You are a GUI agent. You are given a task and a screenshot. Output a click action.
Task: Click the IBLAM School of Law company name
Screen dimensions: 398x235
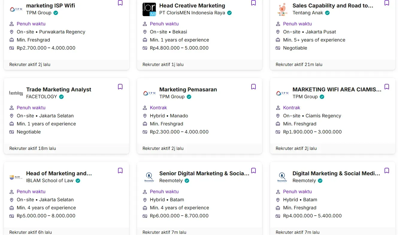click(50, 181)
